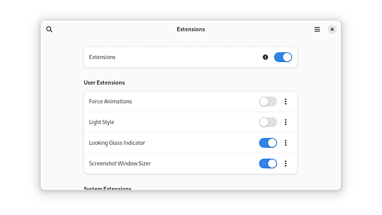Click the info icon beside Extensions
This screenshot has width=382, height=215.
[265, 57]
